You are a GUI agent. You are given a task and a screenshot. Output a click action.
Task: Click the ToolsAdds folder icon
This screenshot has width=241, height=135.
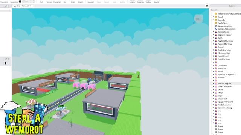pyautogui.click(x=216, y=23)
